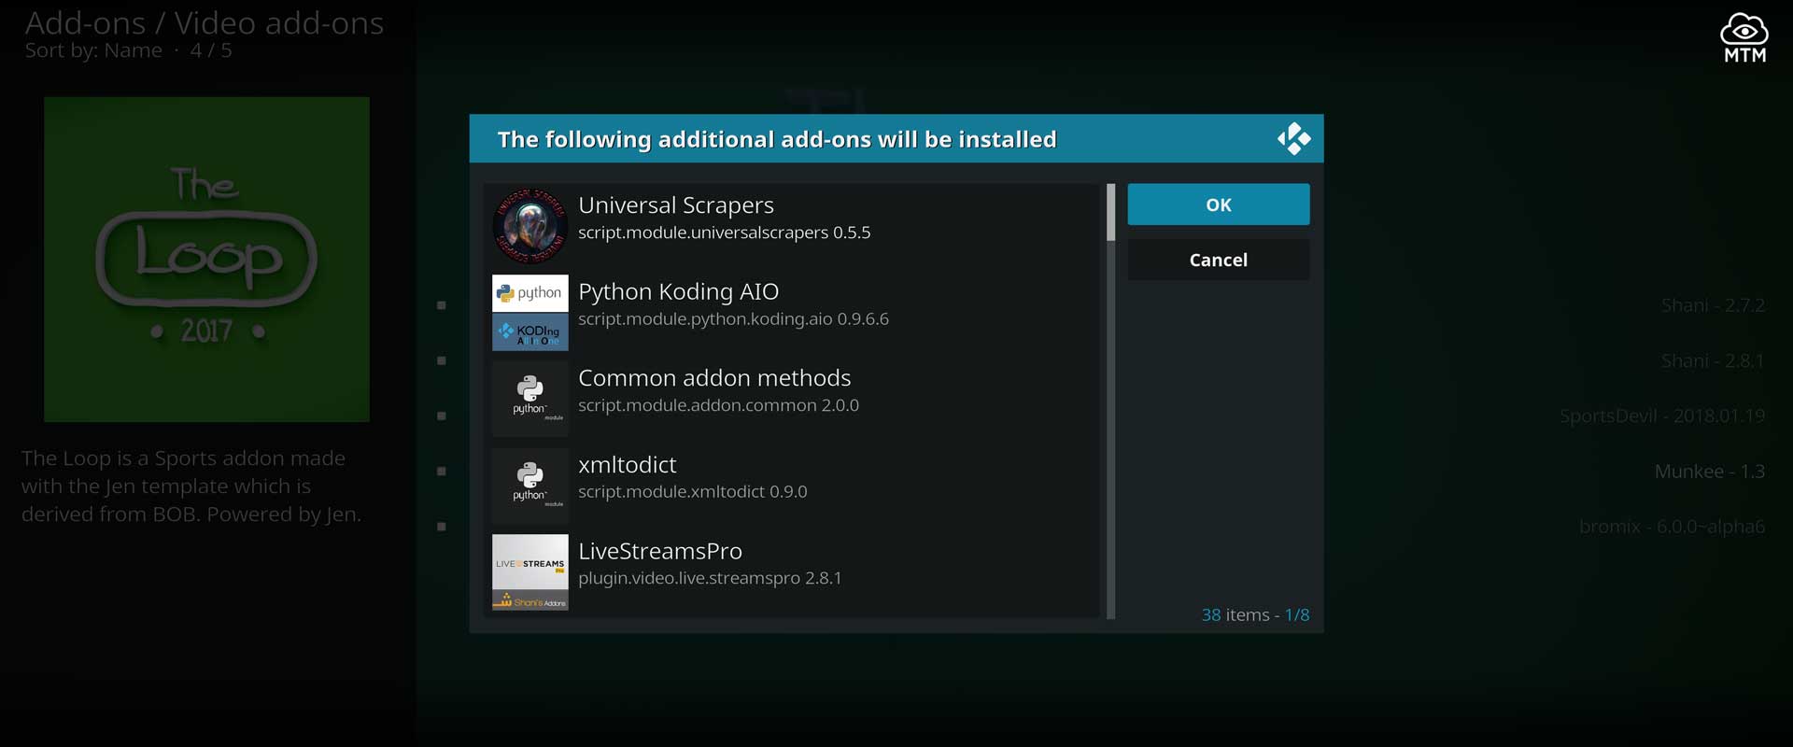The height and width of the screenshot is (747, 1793).
Task: Click the Common addon methods python icon
Action: tap(529, 399)
